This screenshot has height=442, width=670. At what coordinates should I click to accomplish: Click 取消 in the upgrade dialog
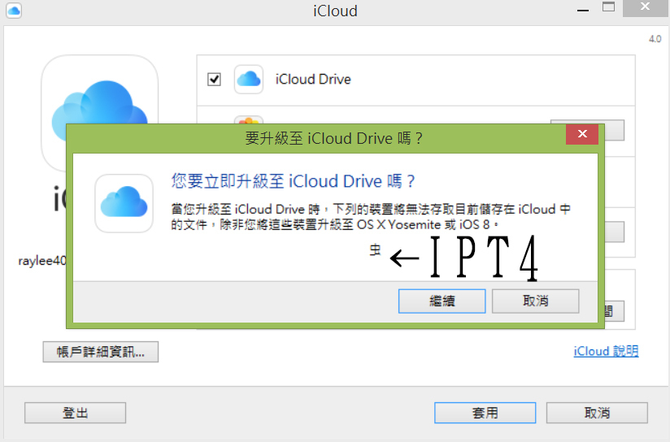pyautogui.click(x=535, y=301)
